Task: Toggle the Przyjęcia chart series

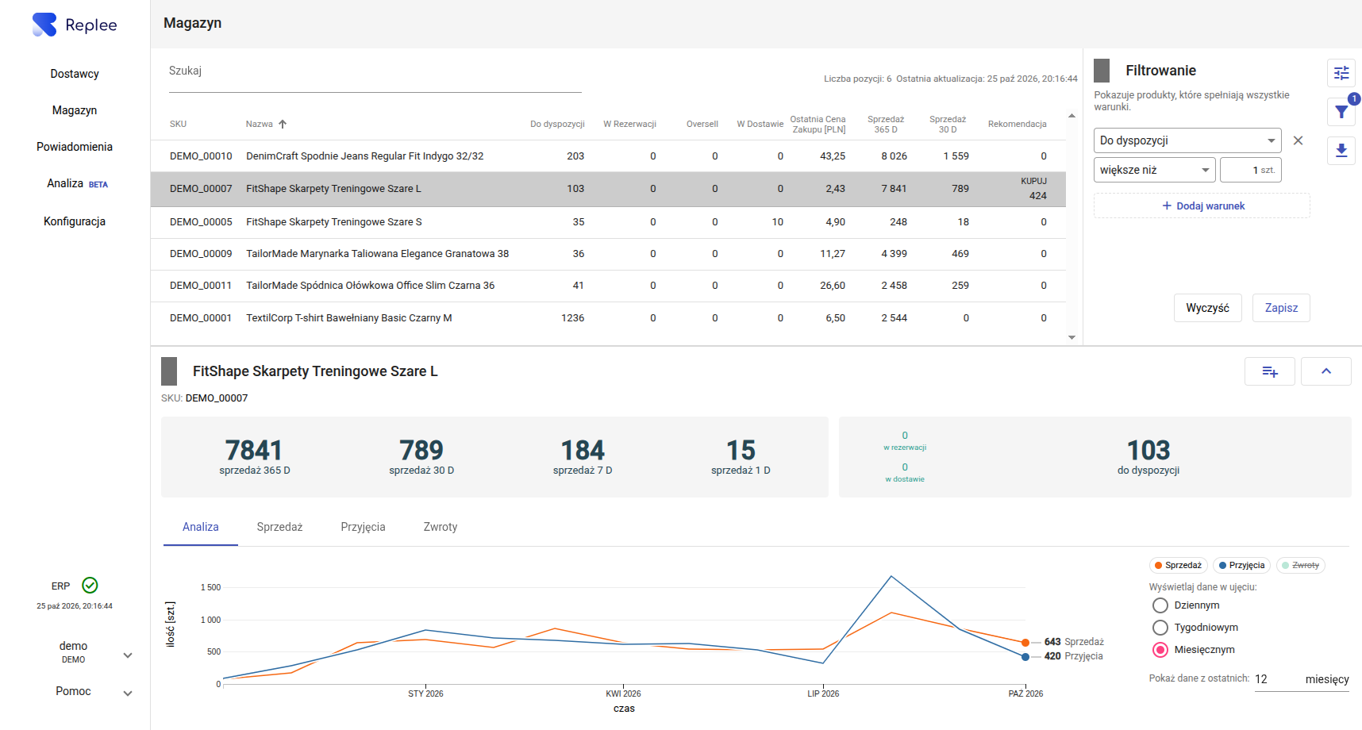Action: 1242,566
